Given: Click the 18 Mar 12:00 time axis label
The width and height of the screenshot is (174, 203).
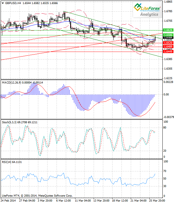Looking at the screenshot, I should coord(120,200).
